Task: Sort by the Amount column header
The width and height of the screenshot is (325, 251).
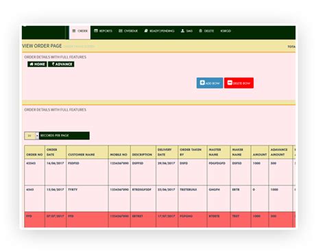Action: (x=260, y=152)
